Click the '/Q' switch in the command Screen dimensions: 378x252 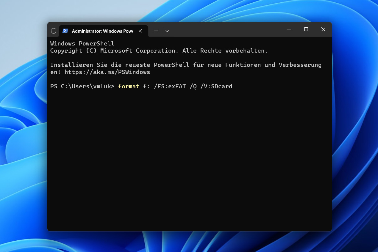click(x=193, y=86)
